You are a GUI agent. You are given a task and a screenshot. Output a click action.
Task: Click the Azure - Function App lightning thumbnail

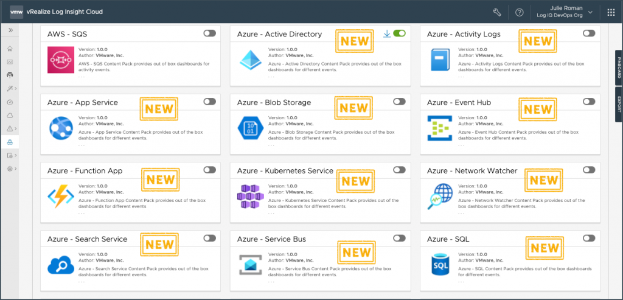60,196
